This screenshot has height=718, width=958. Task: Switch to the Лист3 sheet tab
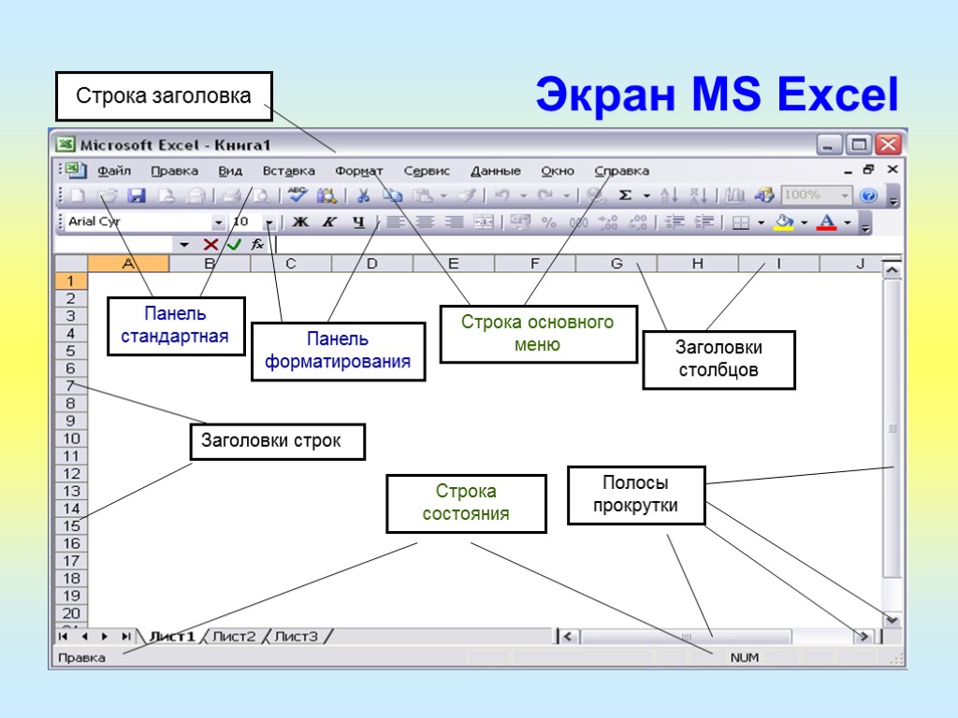[x=297, y=637]
